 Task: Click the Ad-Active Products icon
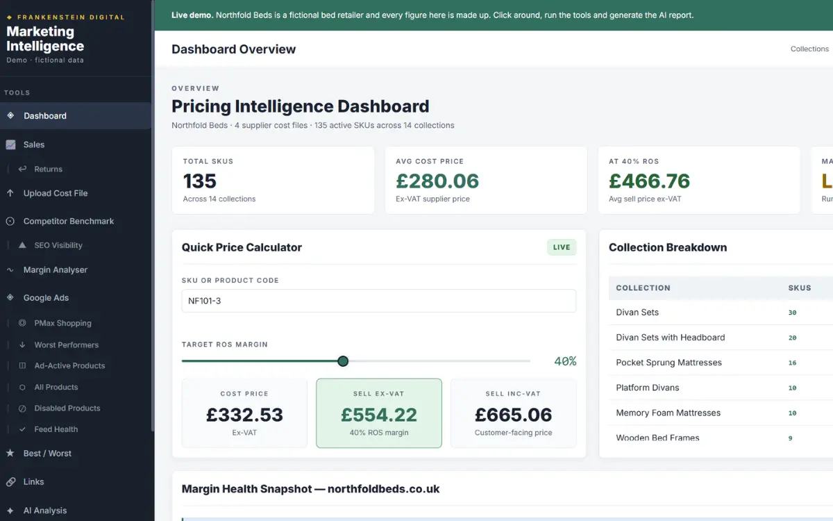(x=22, y=365)
